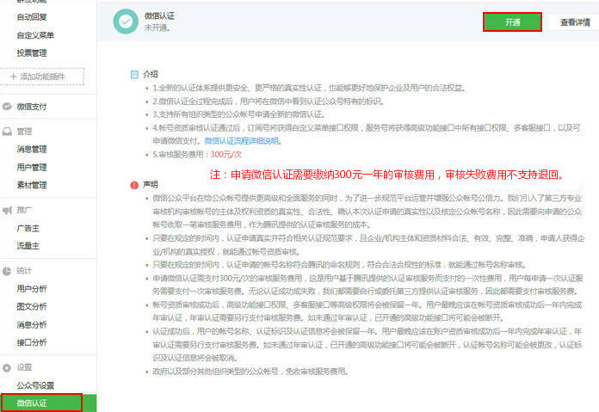The height and width of the screenshot is (412, 599).
Task: Click the 声明 heading text
Action: coord(151,184)
